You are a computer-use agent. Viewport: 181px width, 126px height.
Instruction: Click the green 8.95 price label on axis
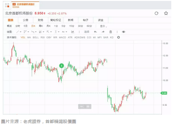coord(164,93)
